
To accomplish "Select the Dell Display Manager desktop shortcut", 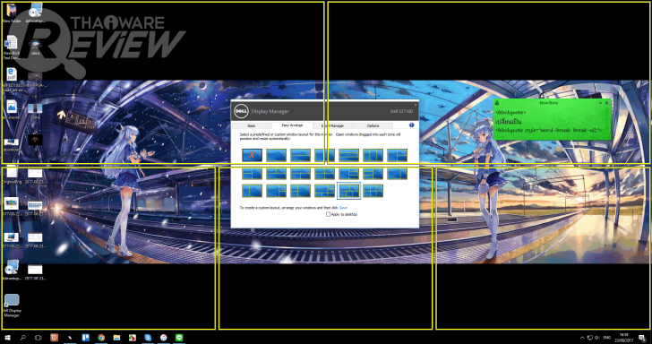I will tap(12, 306).
